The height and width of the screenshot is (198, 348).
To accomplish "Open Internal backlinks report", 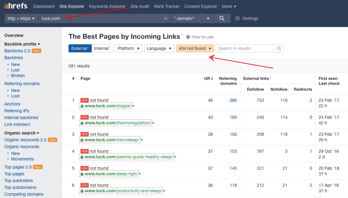I will pyautogui.click(x=21, y=118).
